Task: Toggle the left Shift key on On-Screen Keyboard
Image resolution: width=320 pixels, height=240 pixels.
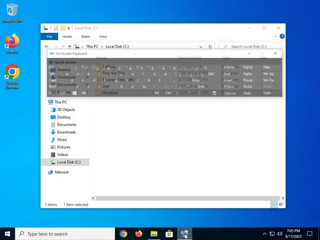Action: pos(52,87)
